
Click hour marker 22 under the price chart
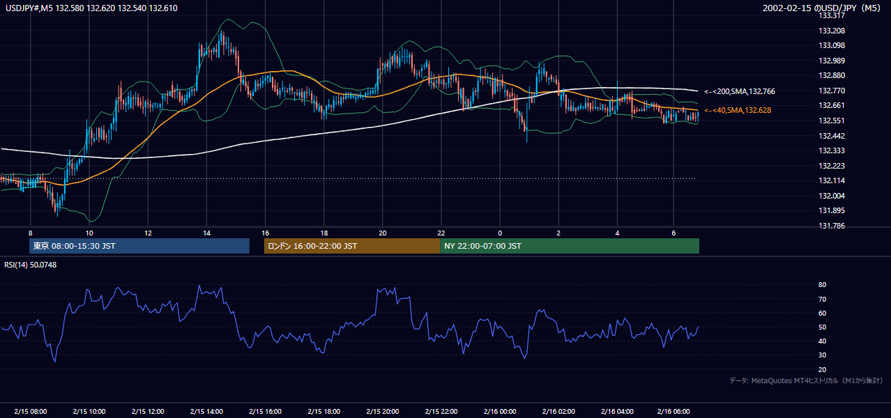441,233
